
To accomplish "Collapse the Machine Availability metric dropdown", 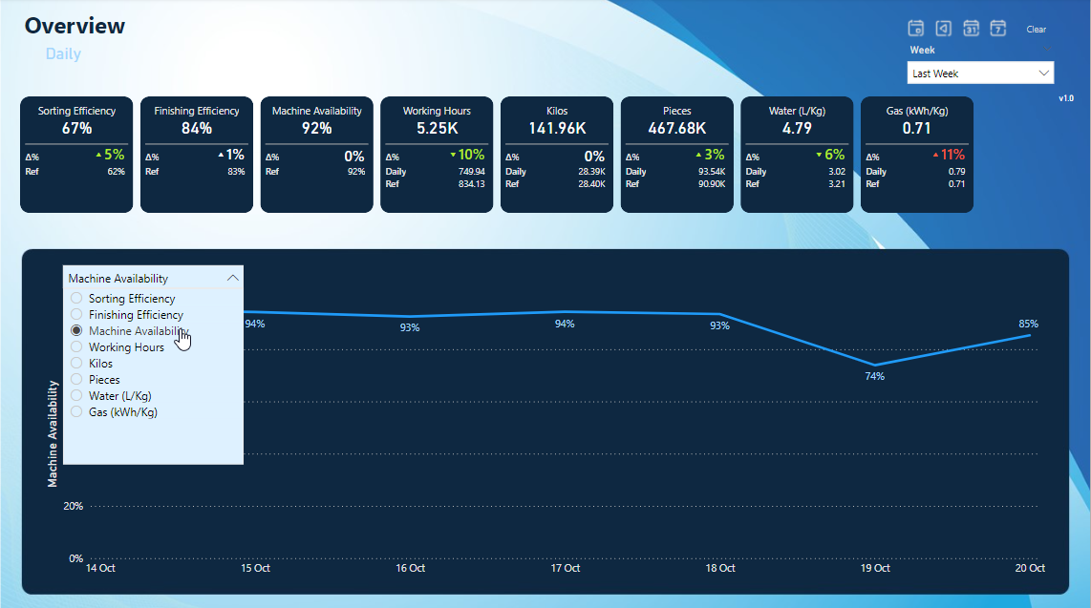I will 232,278.
